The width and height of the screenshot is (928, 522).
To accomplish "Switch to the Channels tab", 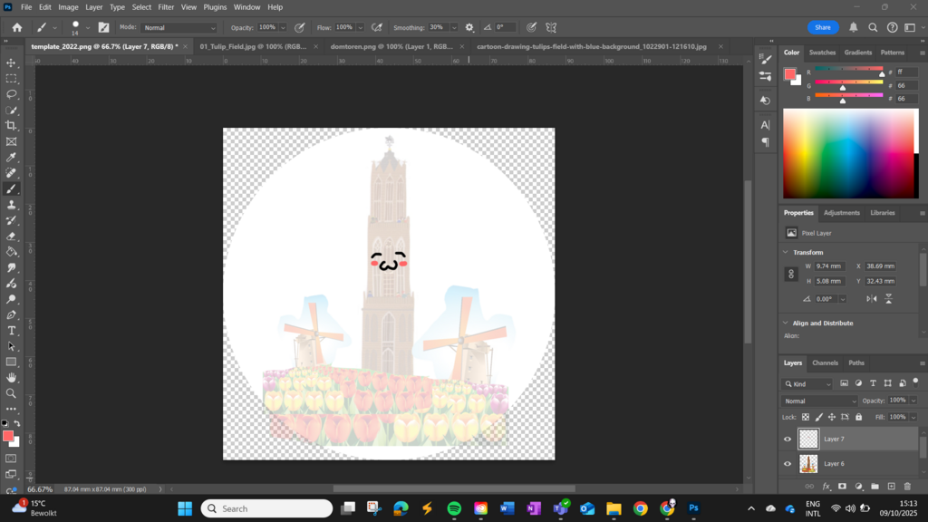I will click(825, 362).
